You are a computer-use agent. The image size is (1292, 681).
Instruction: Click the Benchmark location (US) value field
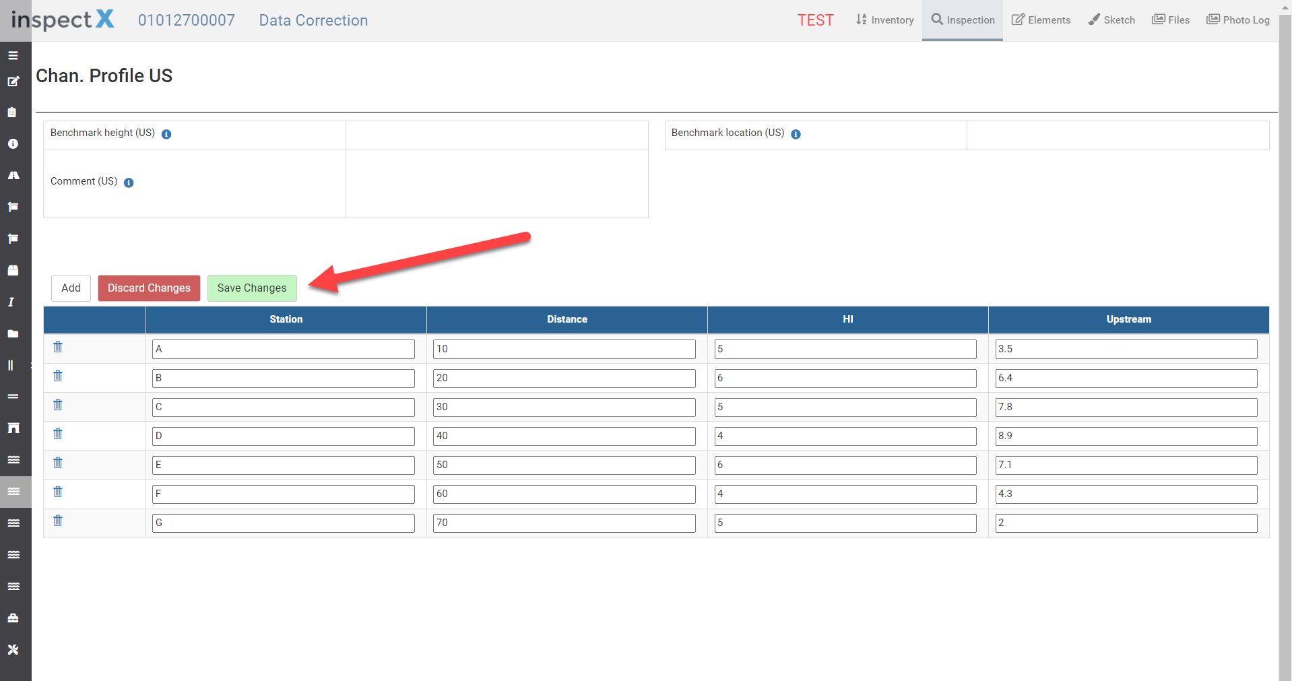point(1118,135)
